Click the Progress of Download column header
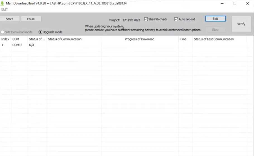The width and height of the screenshot is (254, 156). coord(140,39)
